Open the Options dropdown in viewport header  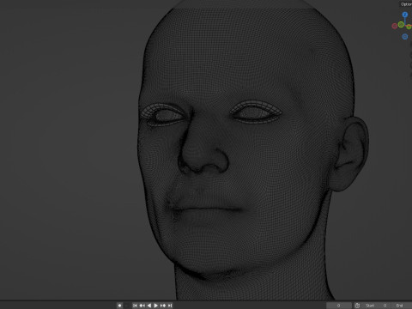406,4
